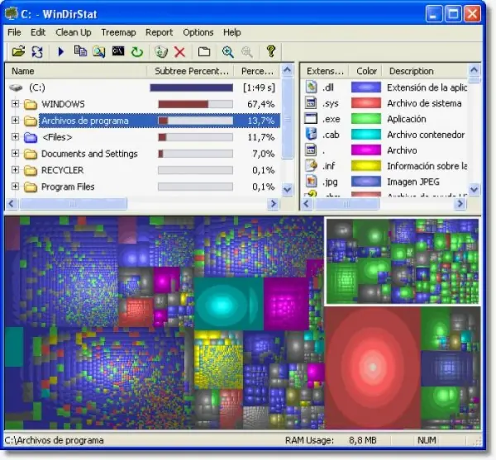
Task: Click the blue play Expand icon
Action: (60, 51)
